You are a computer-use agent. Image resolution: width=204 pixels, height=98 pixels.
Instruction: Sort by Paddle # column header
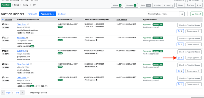8,20
